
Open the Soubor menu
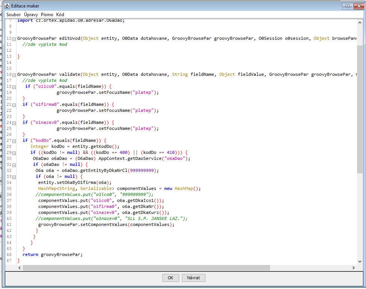click(x=13, y=15)
